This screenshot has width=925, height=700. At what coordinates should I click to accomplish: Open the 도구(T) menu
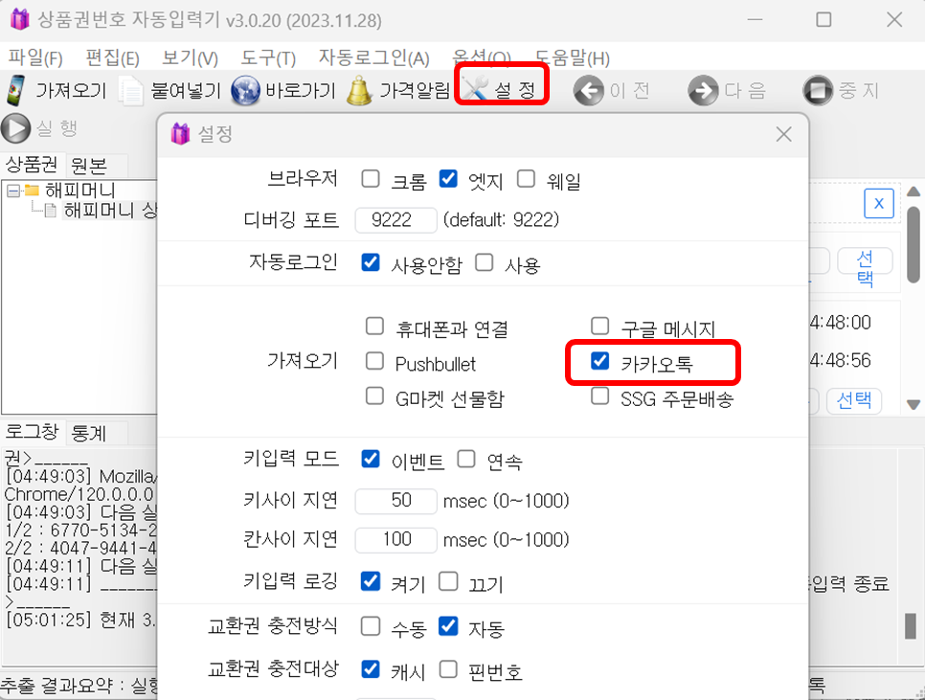[268, 57]
